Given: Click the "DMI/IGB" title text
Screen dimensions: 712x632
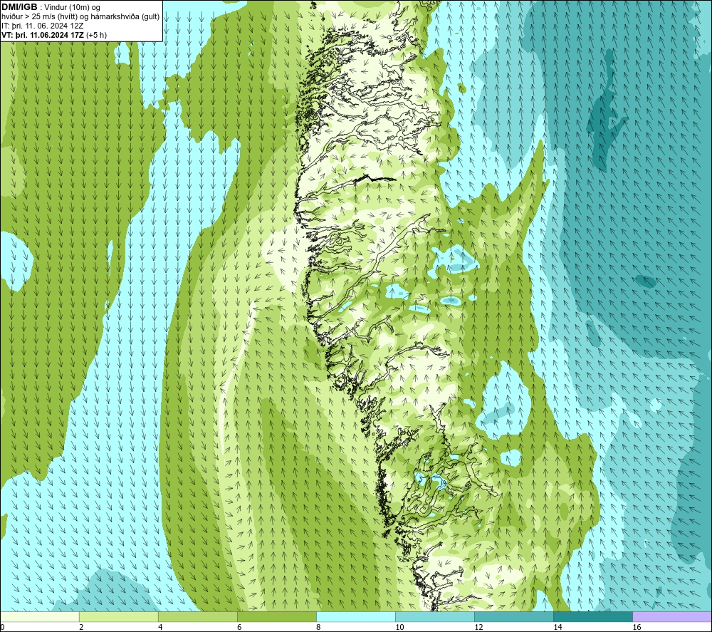Looking at the screenshot, I should (19, 7).
